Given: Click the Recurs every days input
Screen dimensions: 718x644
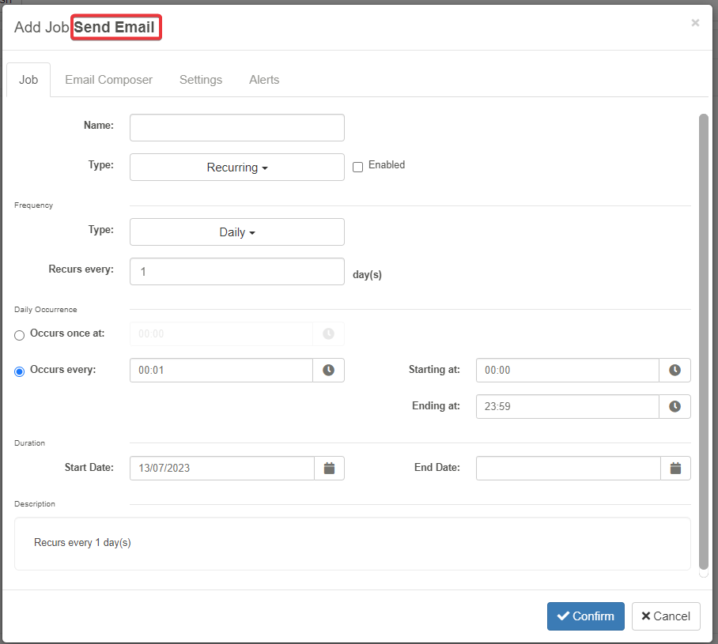Looking at the screenshot, I should click(x=237, y=271).
